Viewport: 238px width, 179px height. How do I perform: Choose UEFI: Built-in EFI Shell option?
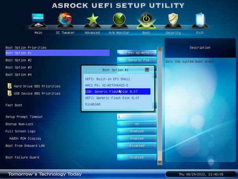pyautogui.click(x=107, y=79)
